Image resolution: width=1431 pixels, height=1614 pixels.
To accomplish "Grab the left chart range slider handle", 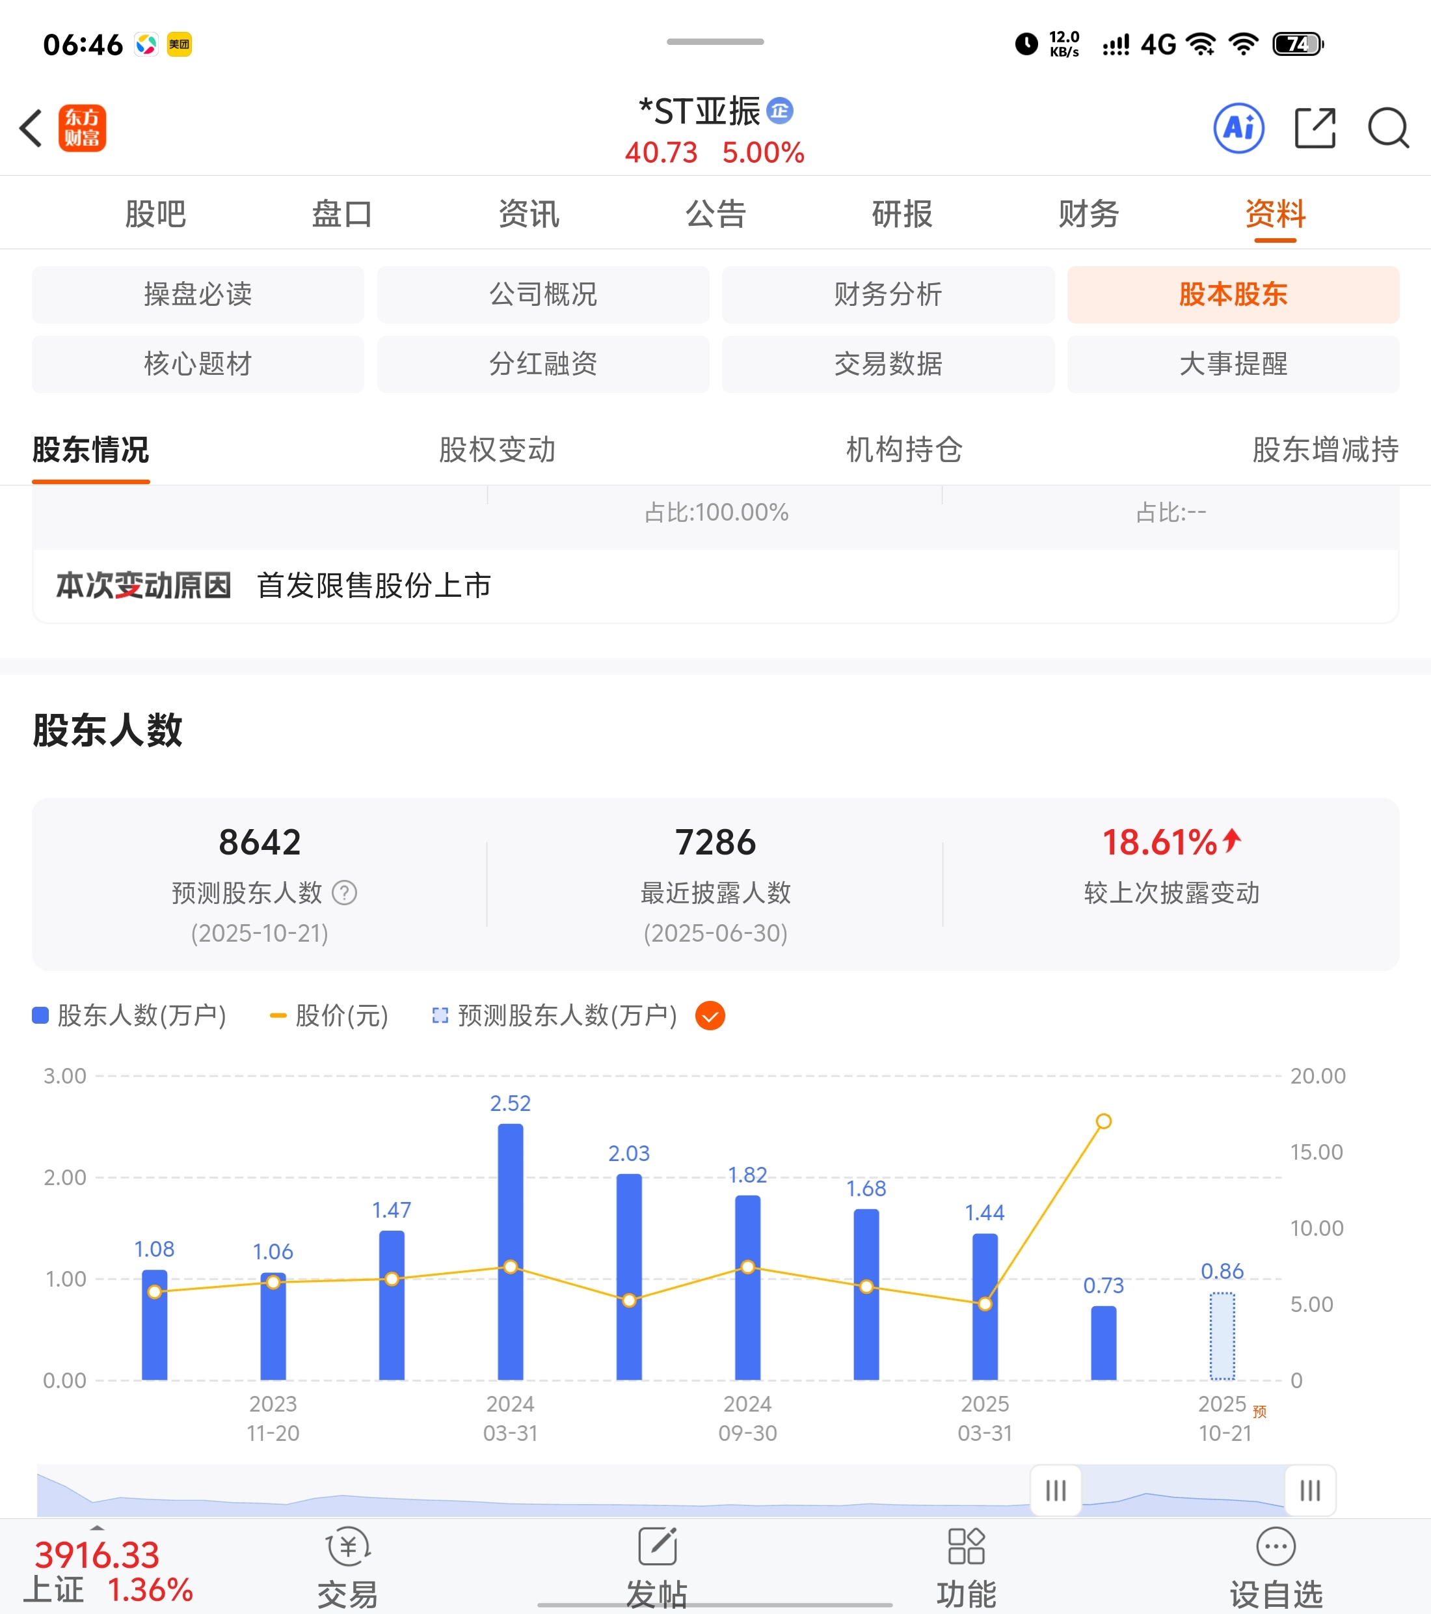I will click(1056, 1491).
